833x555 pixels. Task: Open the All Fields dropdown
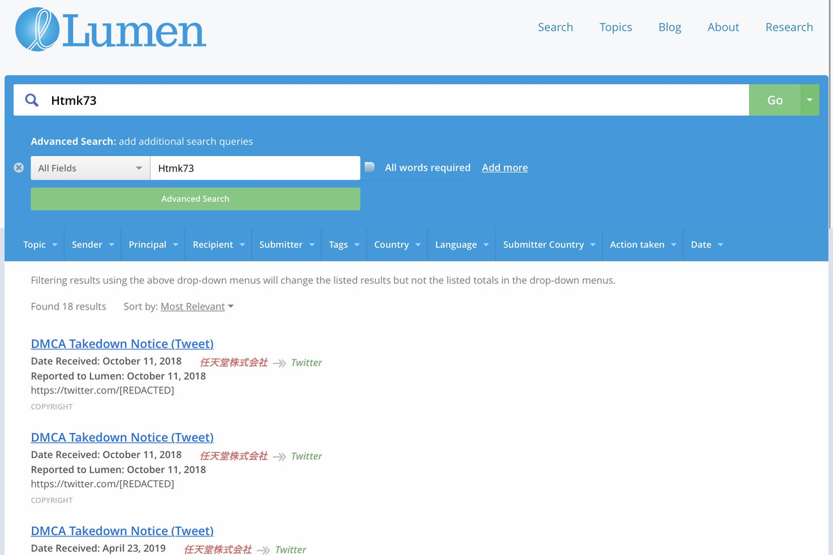(90, 168)
